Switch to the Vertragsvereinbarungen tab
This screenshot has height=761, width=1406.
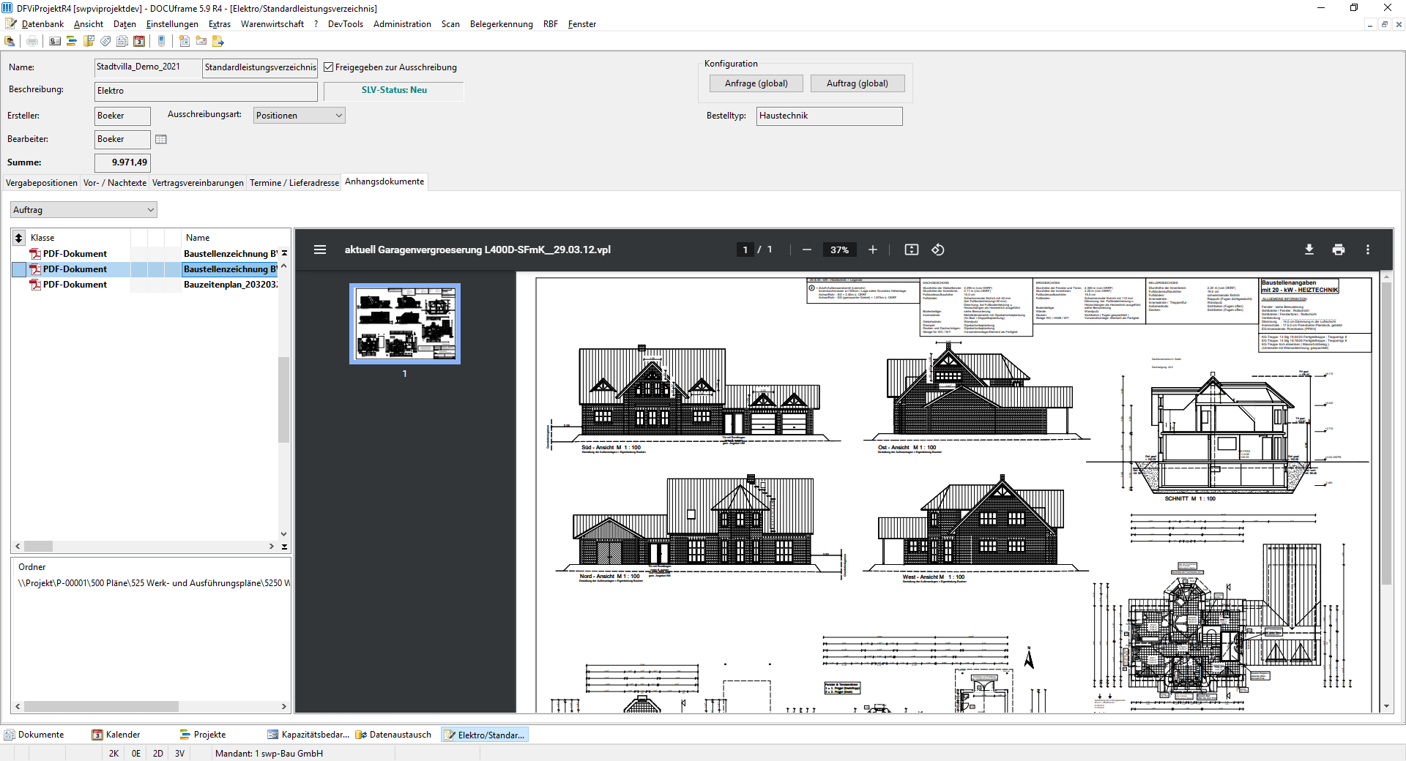click(x=198, y=183)
